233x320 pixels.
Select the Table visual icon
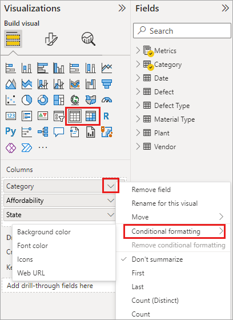pos(75,117)
